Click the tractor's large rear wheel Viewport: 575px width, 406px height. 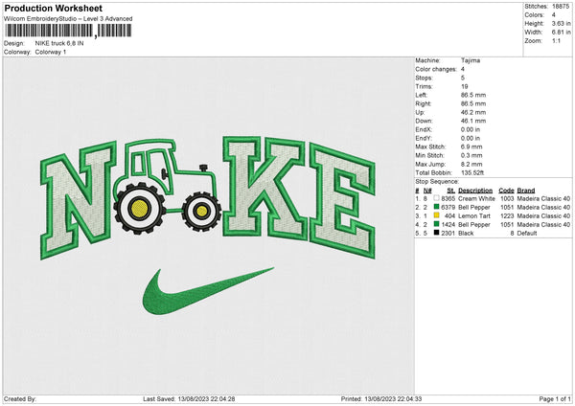139,208
